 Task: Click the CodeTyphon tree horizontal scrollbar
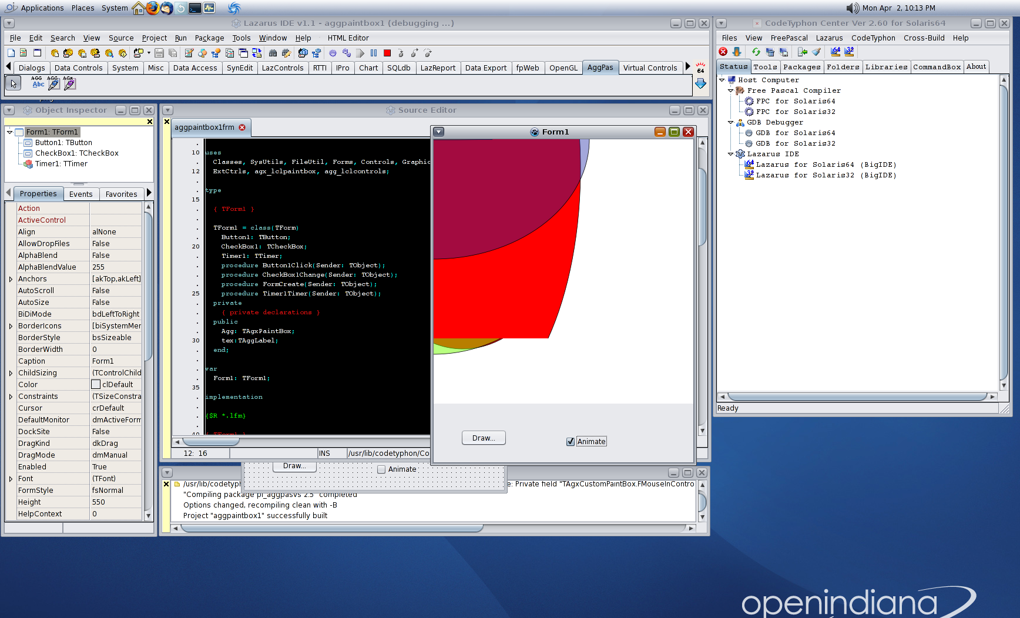click(857, 397)
